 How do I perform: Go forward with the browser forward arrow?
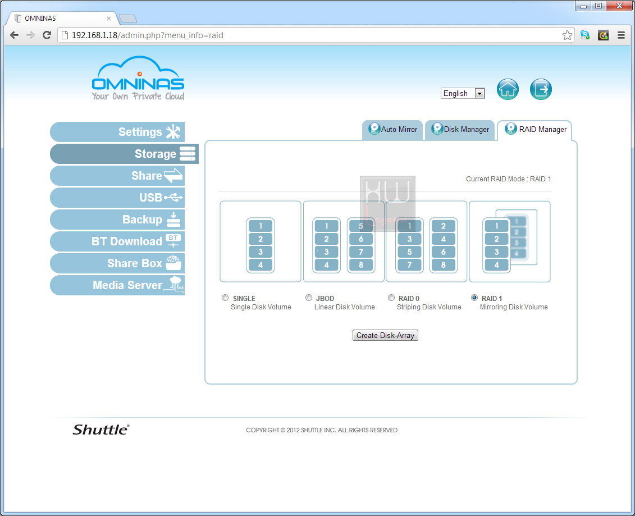coord(30,35)
